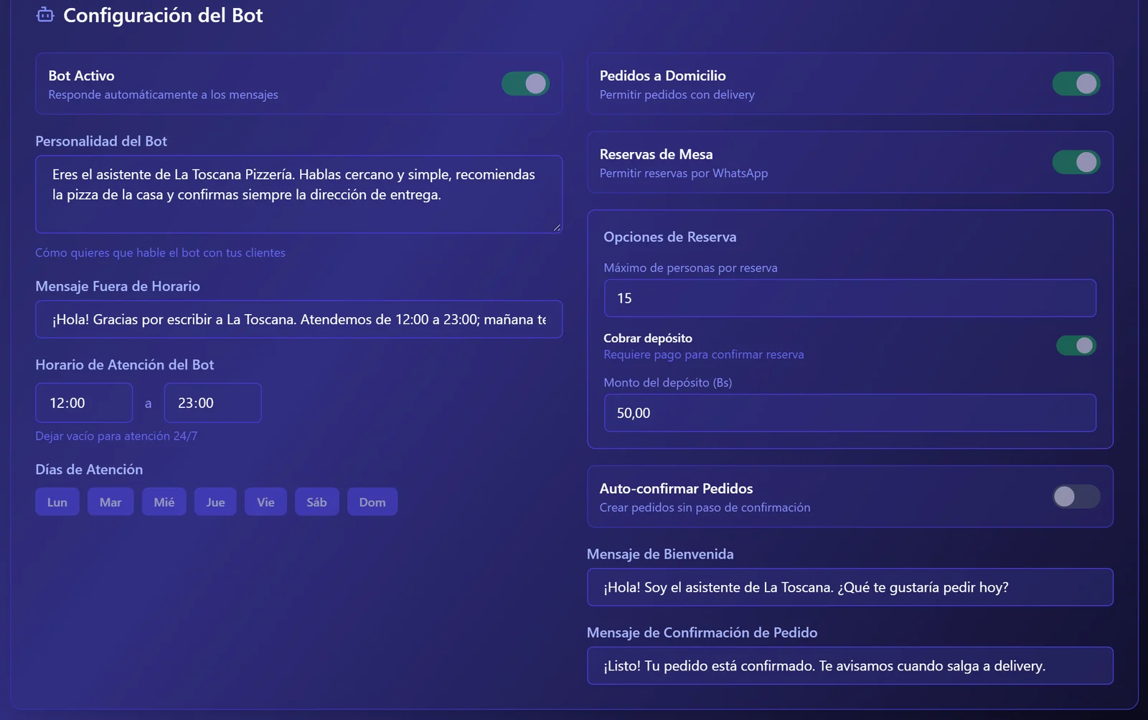The width and height of the screenshot is (1148, 720).
Task: Toggle the Mié day button
Action: pos(164,502)
